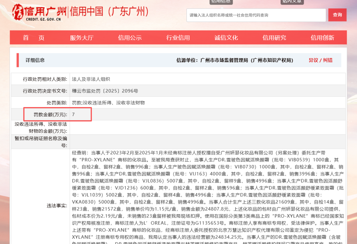This screenshot has width=357, height=244.
Task: Open the 诚信文化 navigation item
Action: pyautogui.click(x=226, y=38)
